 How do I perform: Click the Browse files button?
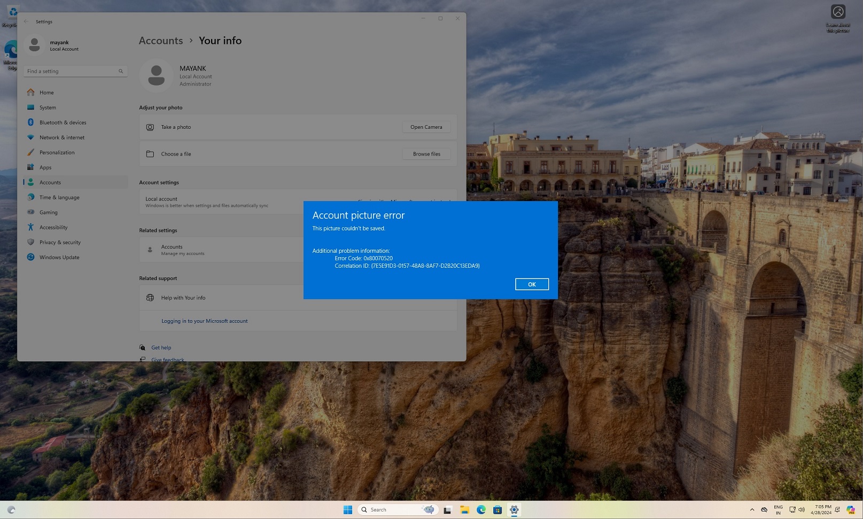click(426, 154)
